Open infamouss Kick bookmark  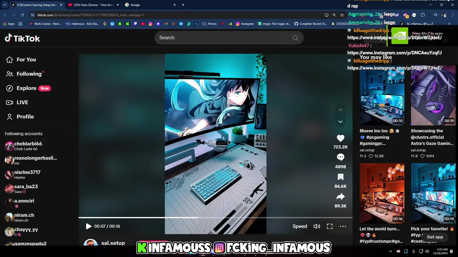[83, 24]
